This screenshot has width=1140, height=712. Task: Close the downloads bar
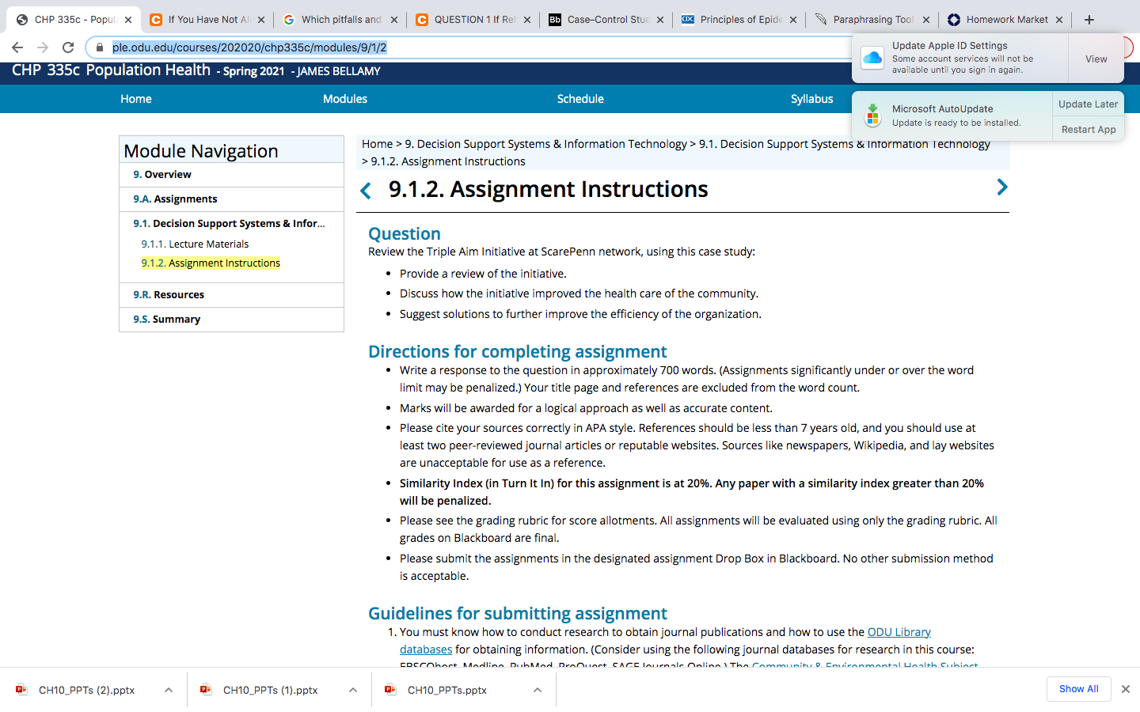[x=1126, y=689]
